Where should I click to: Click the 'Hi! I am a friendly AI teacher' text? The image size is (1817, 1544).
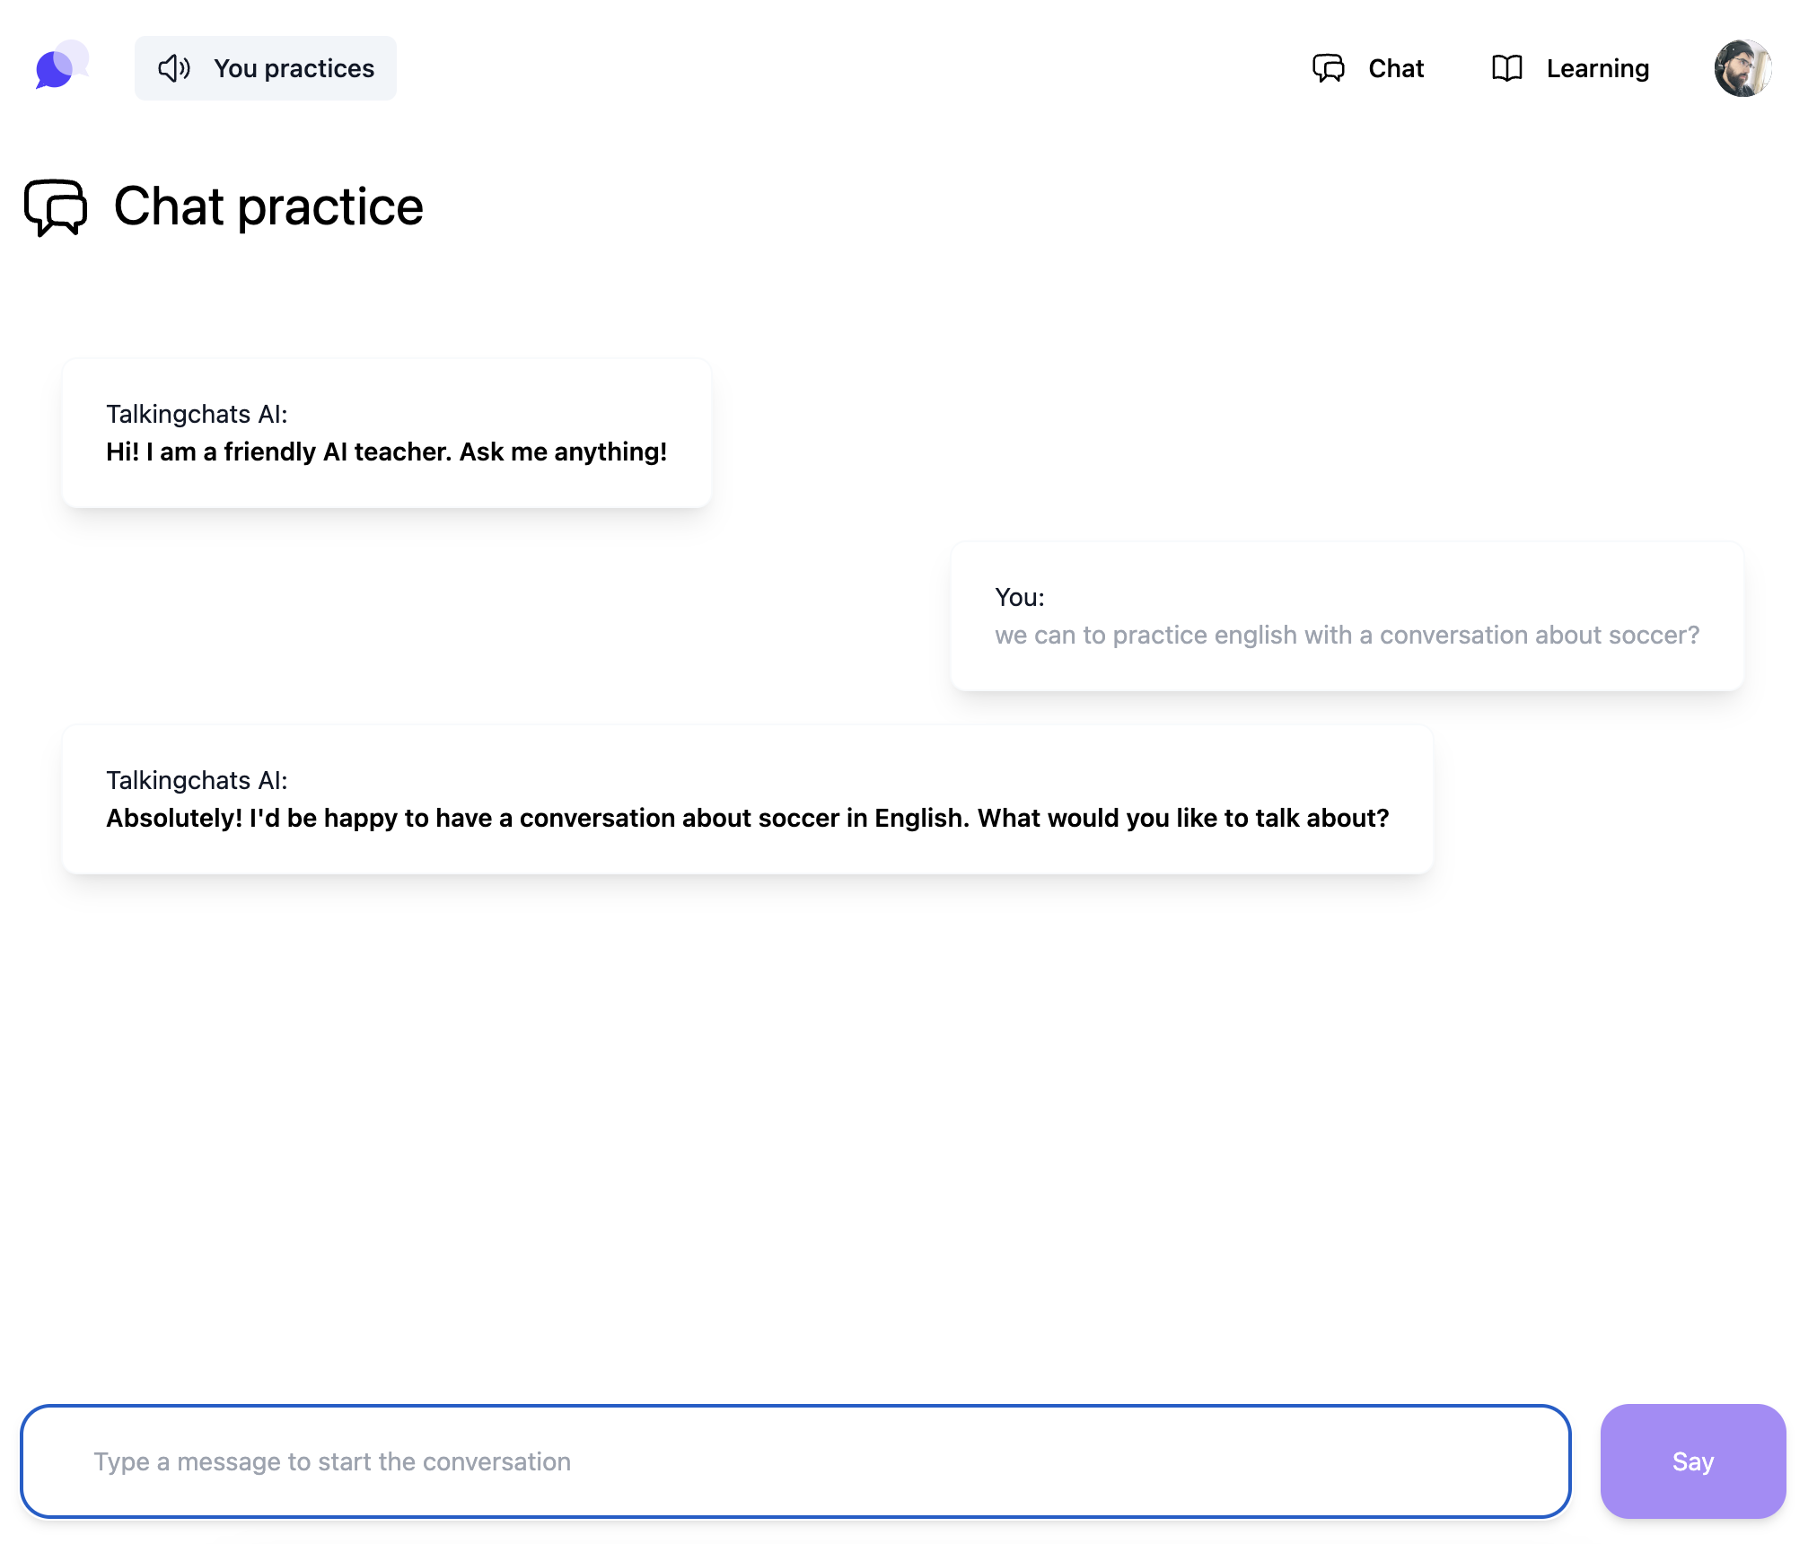(387, 452)
